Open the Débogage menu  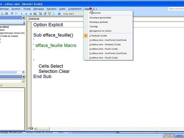(39, 9)
